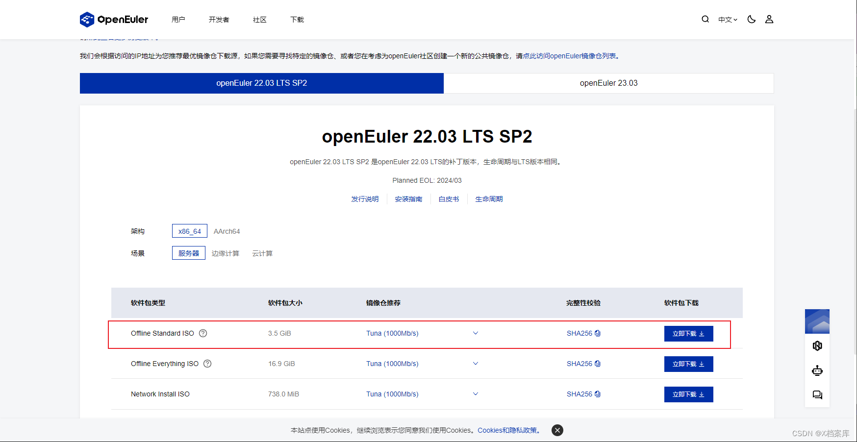Open the 中文 language dropdown

click(x=728, y=20)
